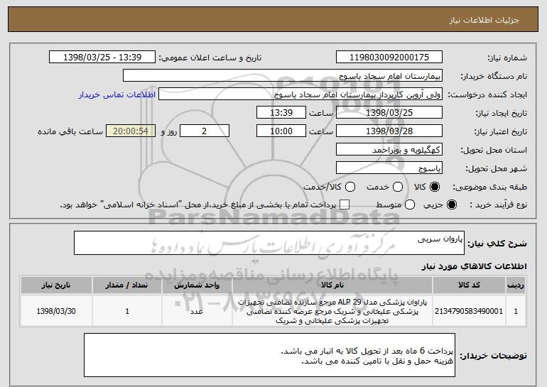Click the remaining days field showing 2

[205, 131]
